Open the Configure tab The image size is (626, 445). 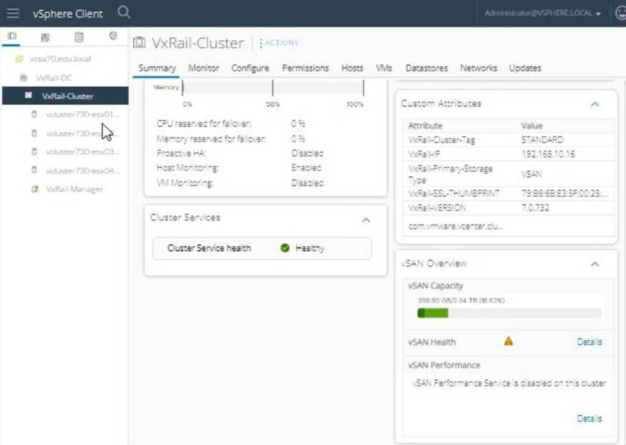[250, 68]
